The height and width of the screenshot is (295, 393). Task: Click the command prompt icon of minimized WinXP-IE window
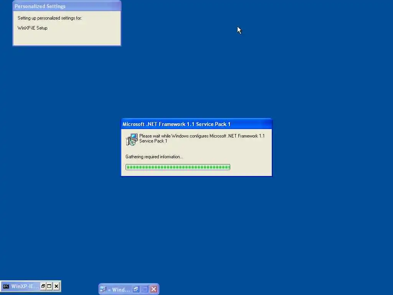coord(6,286)
